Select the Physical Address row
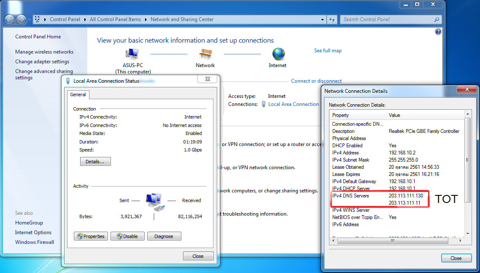 click(396, 138)
